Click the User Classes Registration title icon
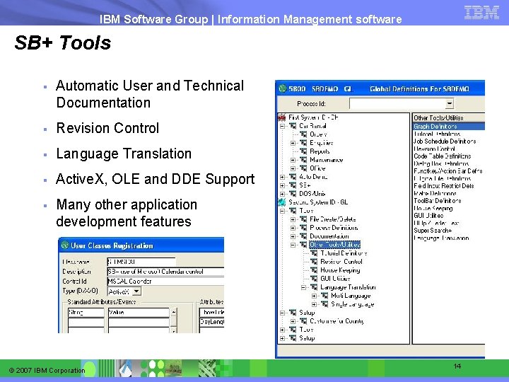The image size is (509, 382). 65,245
